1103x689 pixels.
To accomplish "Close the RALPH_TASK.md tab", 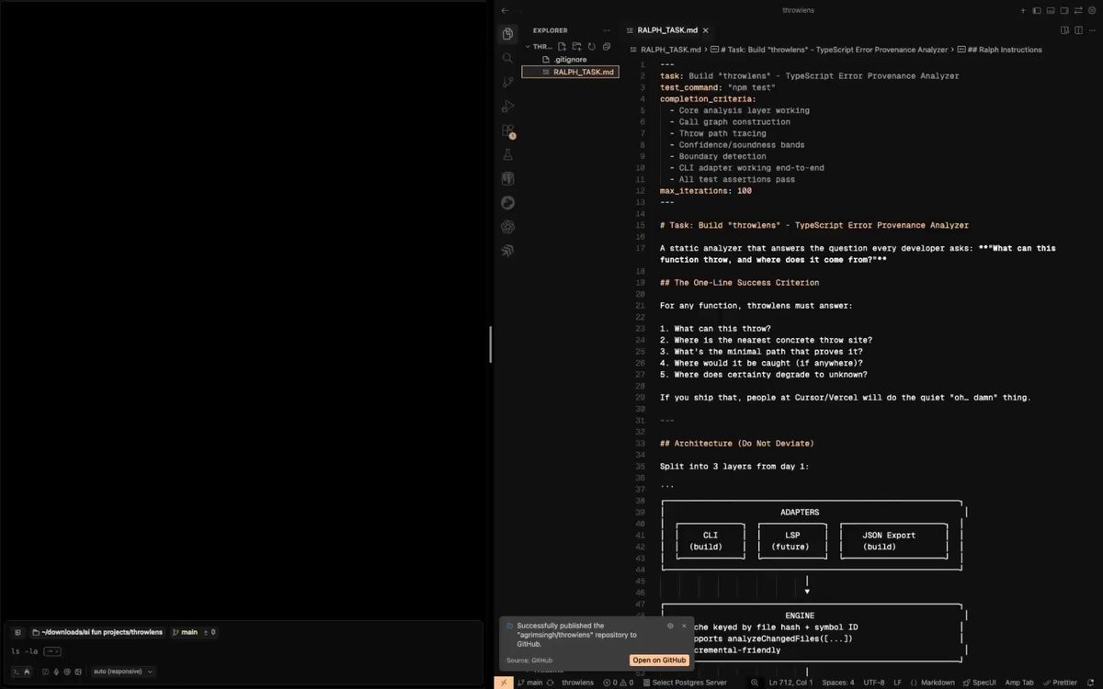I will [705, 30].
